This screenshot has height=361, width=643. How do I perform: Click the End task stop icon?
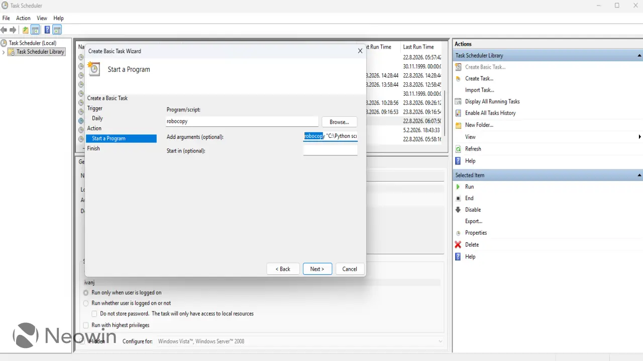tap(458, 198)
